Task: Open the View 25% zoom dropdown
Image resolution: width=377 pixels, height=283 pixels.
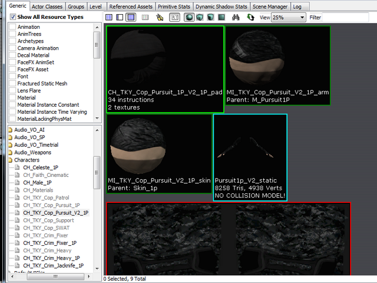Action: click(x=288, y=18)
